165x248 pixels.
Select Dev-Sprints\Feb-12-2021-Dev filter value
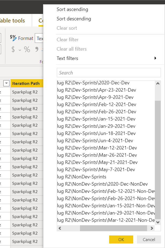click(97, 104)
